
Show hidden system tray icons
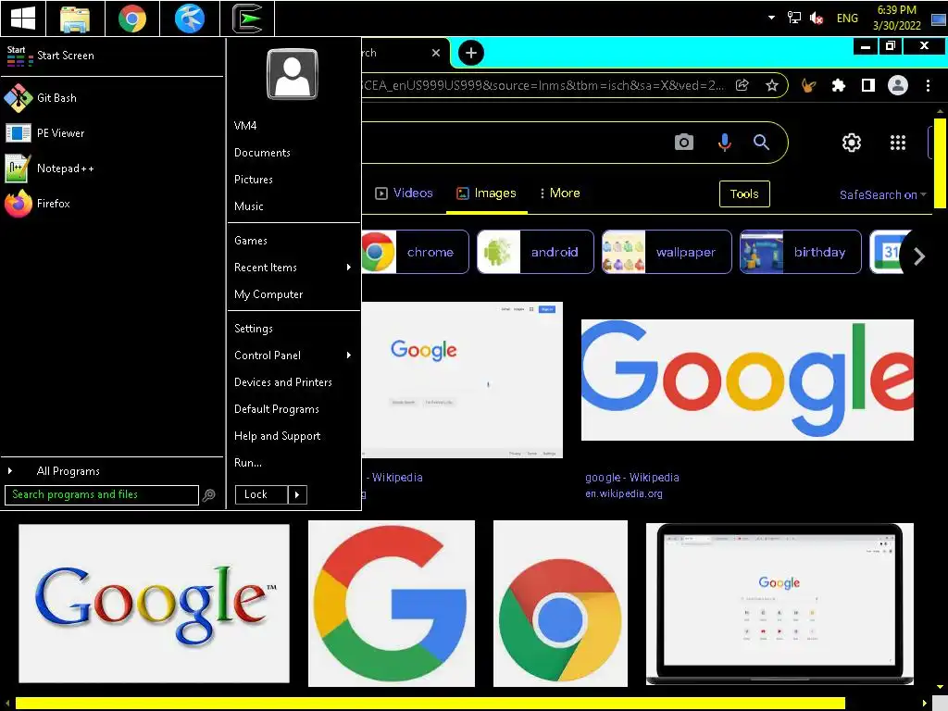pyautogui.click(x=771, y=18)
